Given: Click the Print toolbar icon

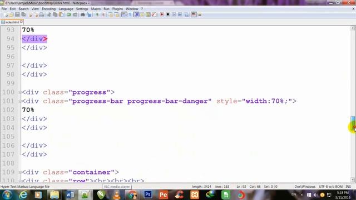Looking at the screenshot, I should tap(41, 15).
